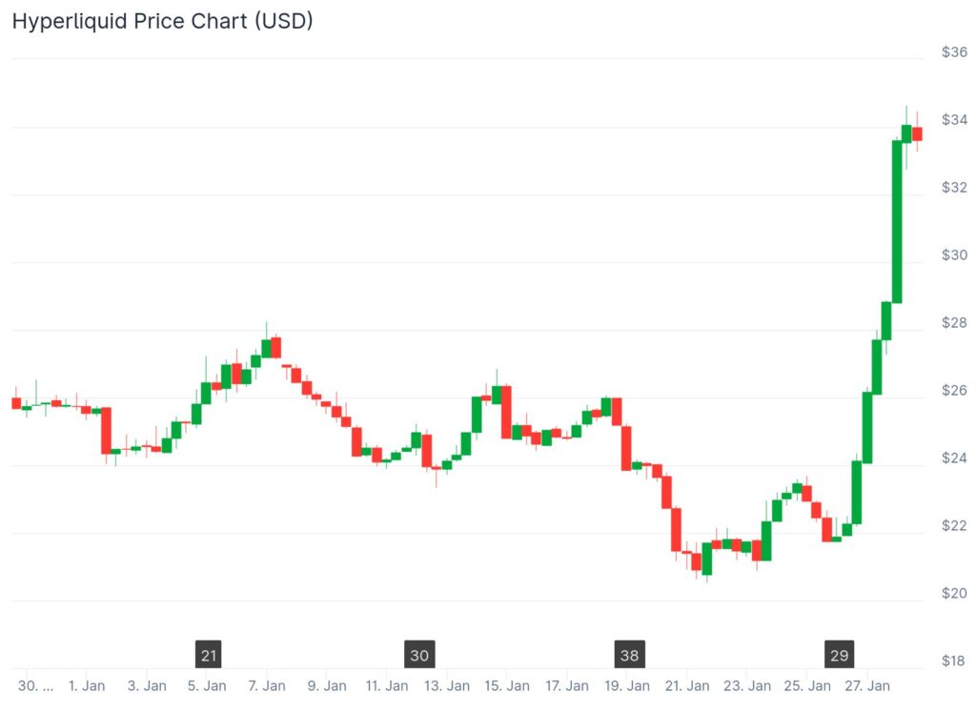
Task: Click the $36 price axis label
Action: (x=954, y=52)
